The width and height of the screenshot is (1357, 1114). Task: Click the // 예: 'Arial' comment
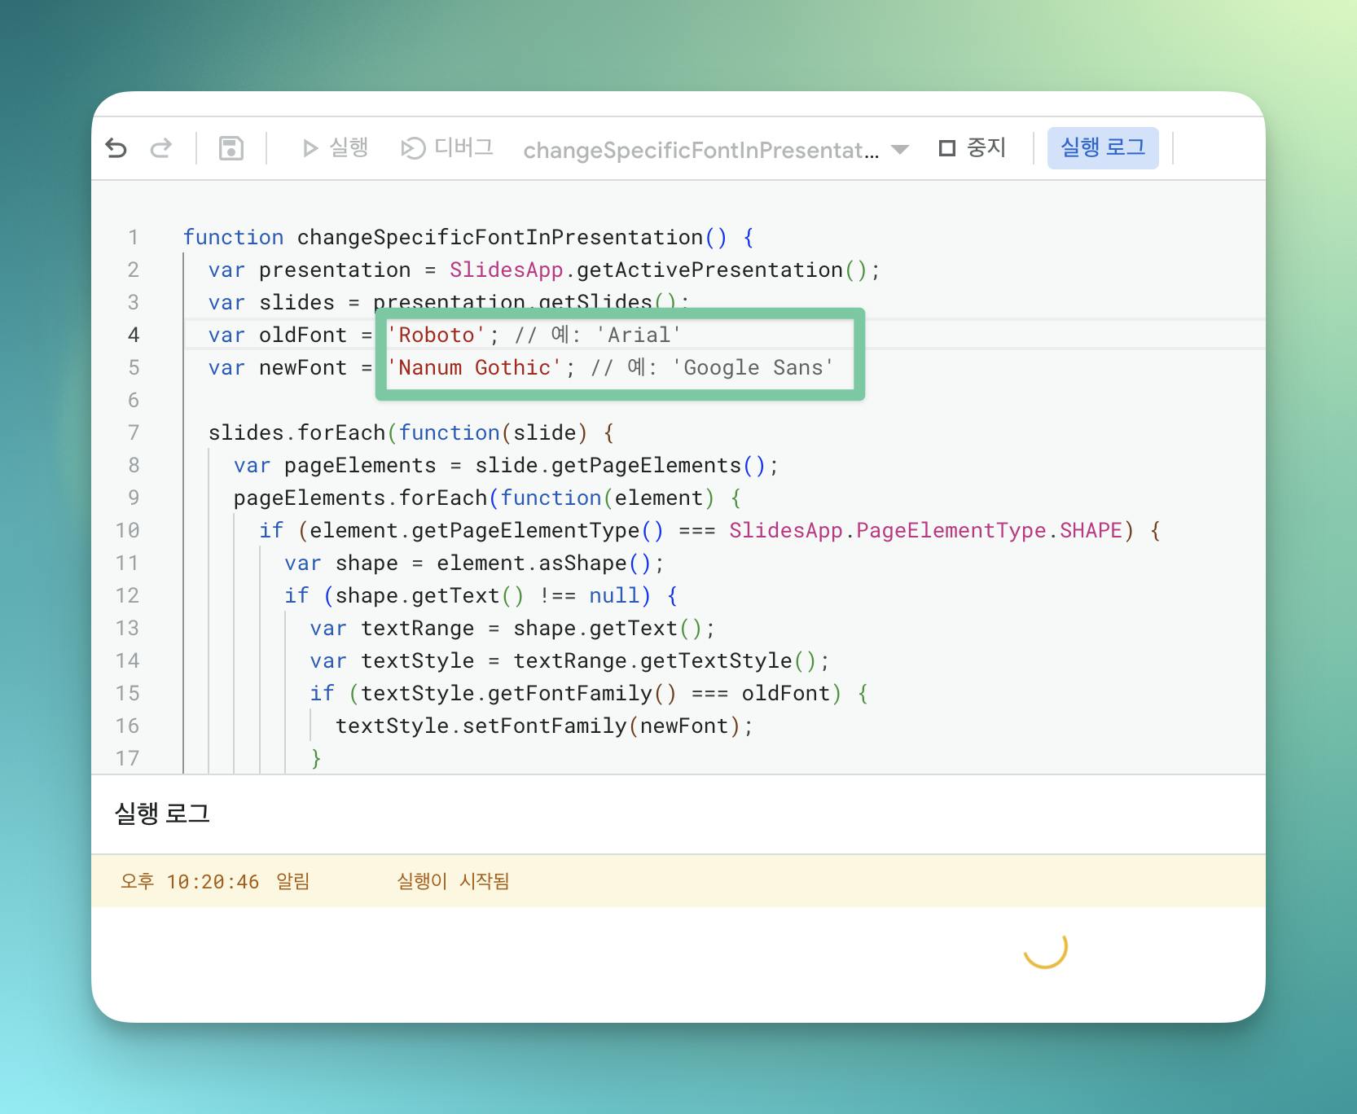coord(598,336)
